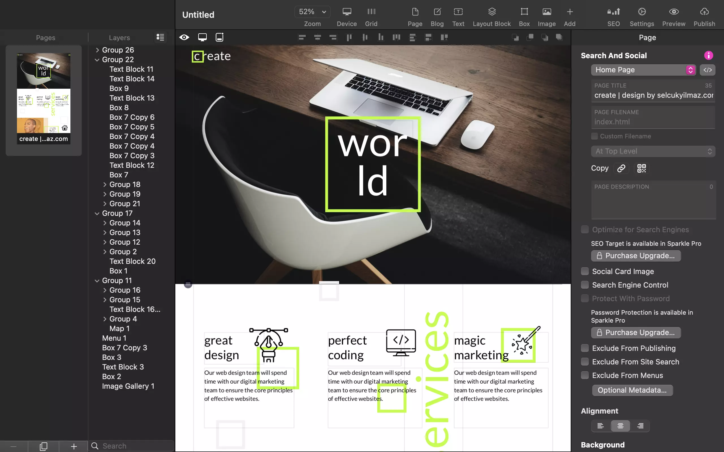This screenshot has width=724, height=452.
Task: Select the Page tab in toolbar
Action: [x=414, y=16]
